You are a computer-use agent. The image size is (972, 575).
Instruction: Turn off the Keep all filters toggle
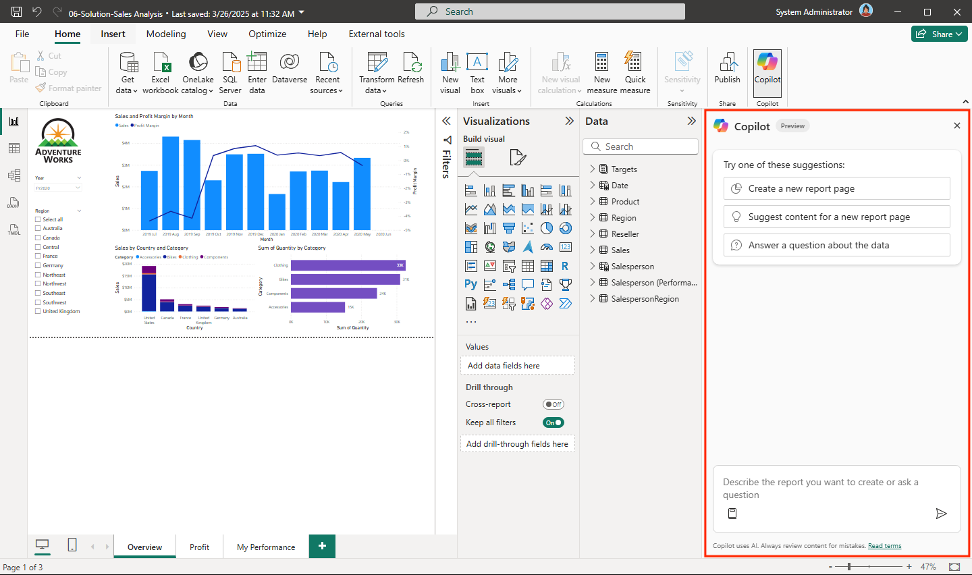553,422
